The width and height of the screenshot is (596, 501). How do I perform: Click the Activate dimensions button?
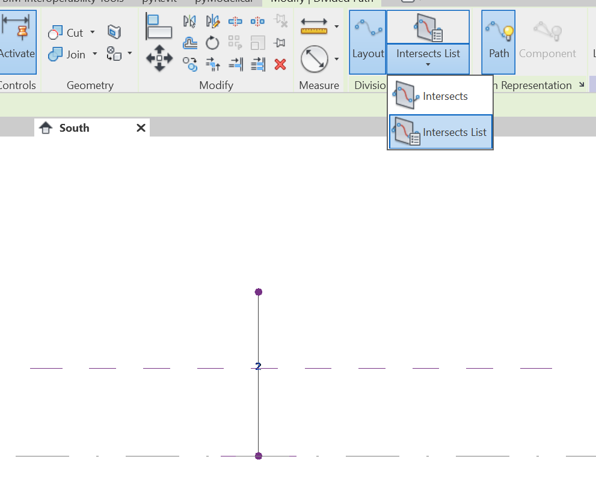17,42
